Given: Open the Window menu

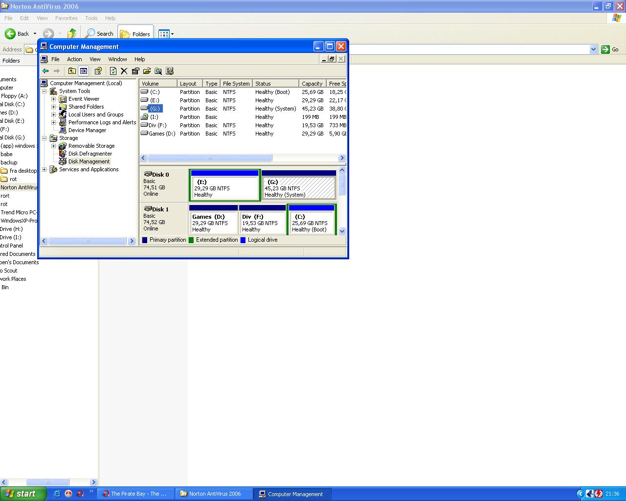Looking at the screenshot, I should pos(117,59).
